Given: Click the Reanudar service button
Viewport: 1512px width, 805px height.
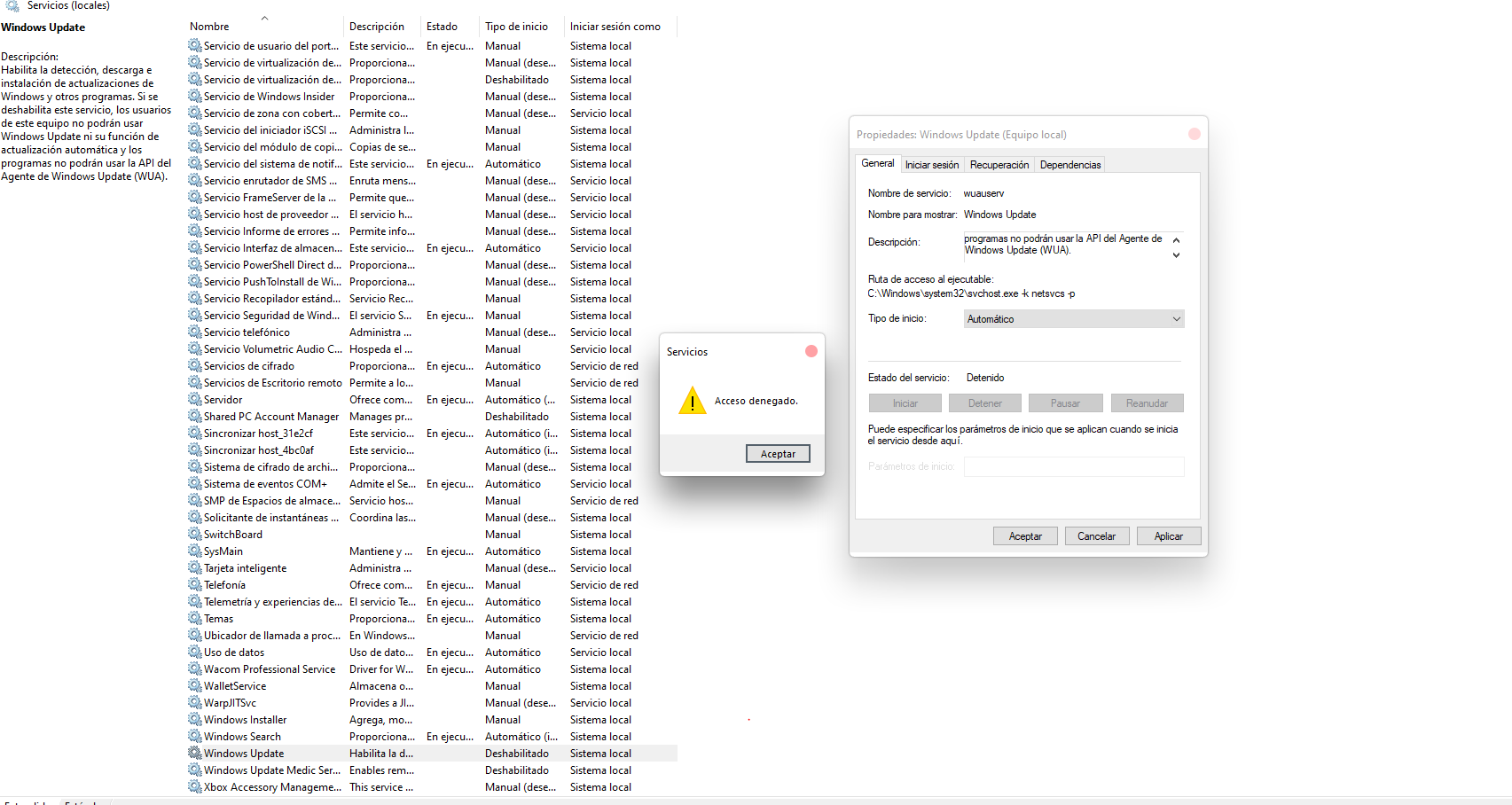Looking at the screenshot, I should tap(1148, 403).
